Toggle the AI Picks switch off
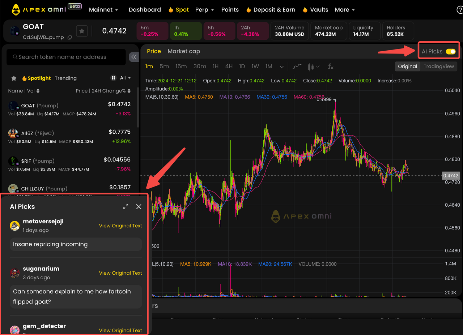This screenshot has height=335, width=463. 451,51
